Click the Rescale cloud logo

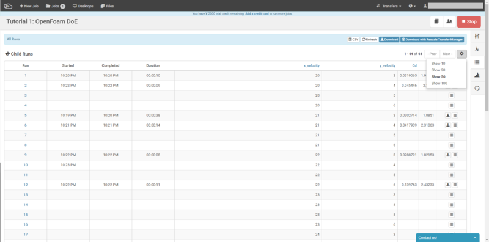8,6
